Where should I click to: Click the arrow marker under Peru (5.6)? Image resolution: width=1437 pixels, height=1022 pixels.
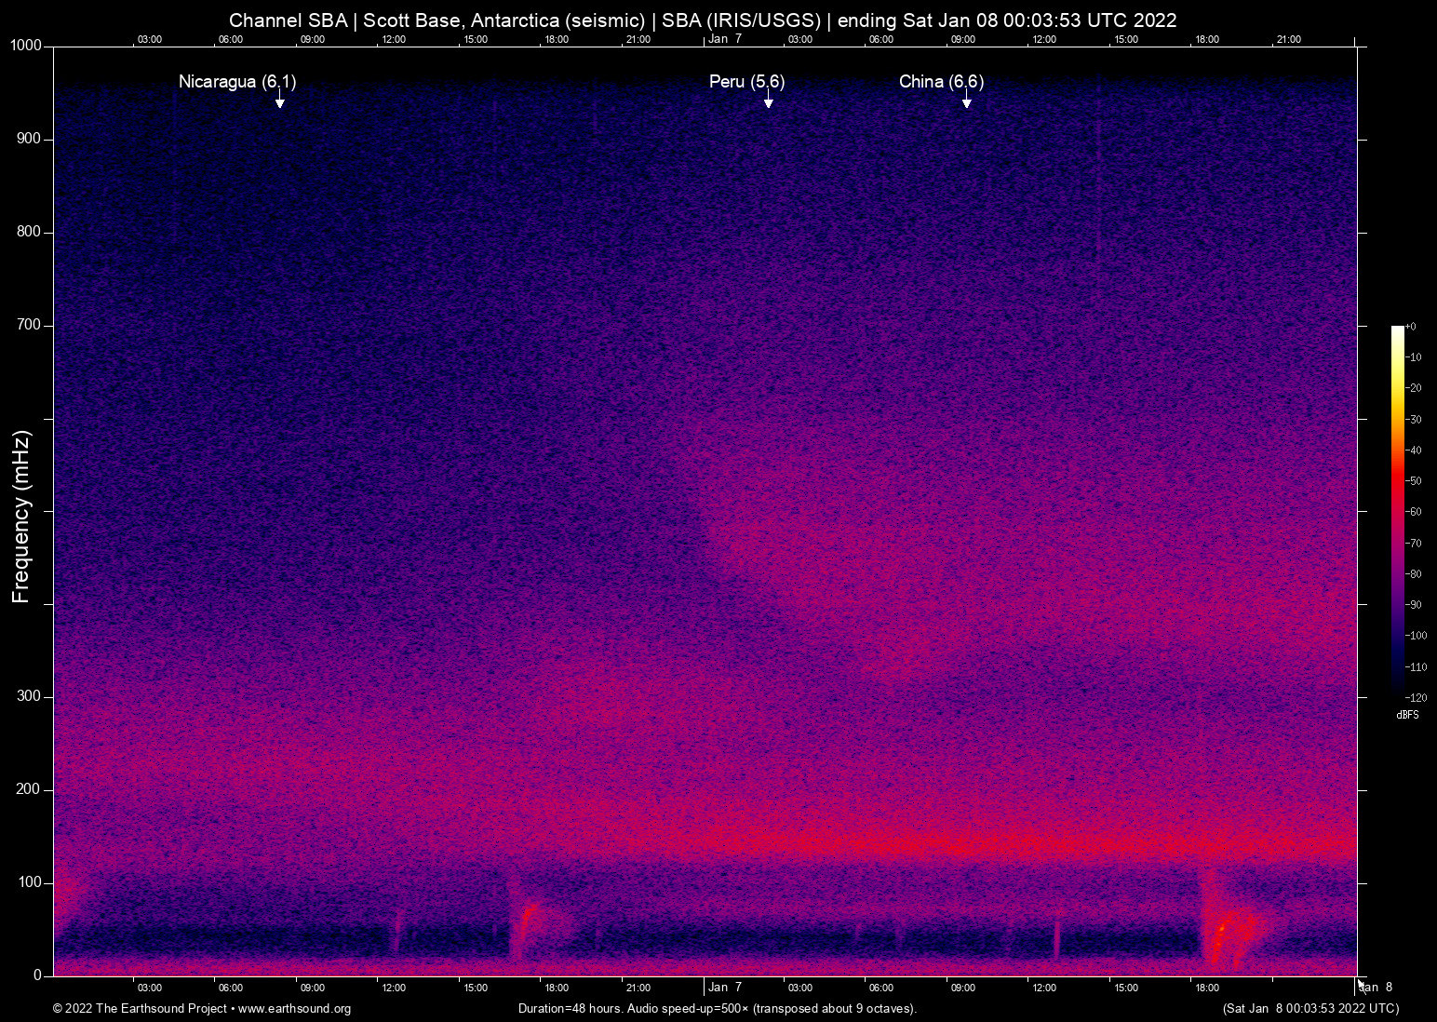point(768,101)
